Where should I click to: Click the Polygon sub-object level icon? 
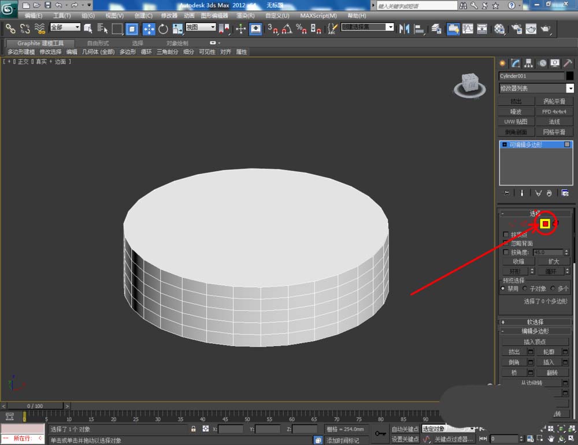tap(544, 223)
